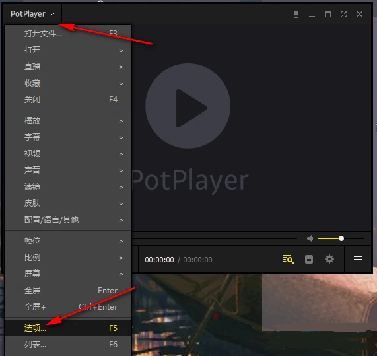Choose 打开文件... menu entry
377x356 pixels.
68,34
